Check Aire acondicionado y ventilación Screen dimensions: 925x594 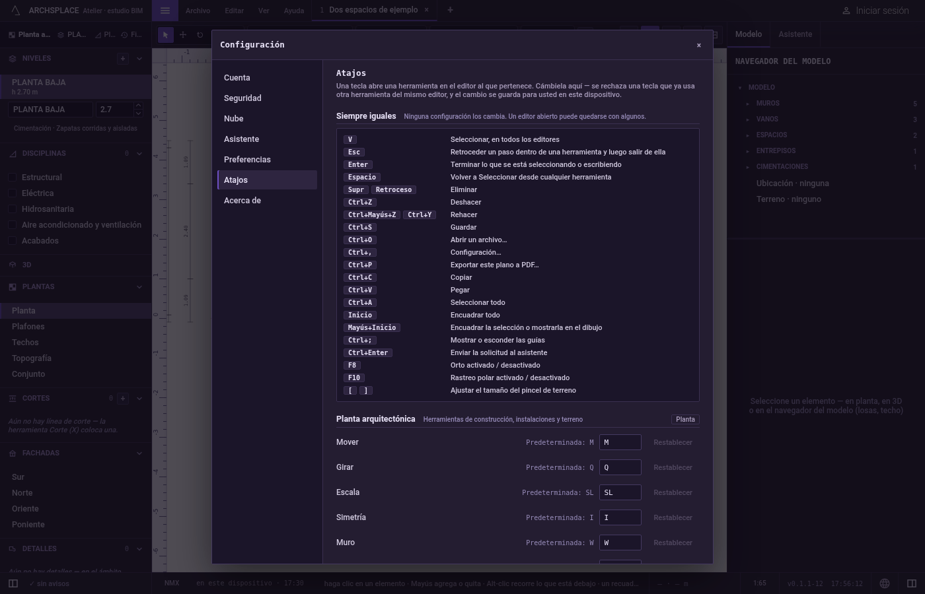12,225
